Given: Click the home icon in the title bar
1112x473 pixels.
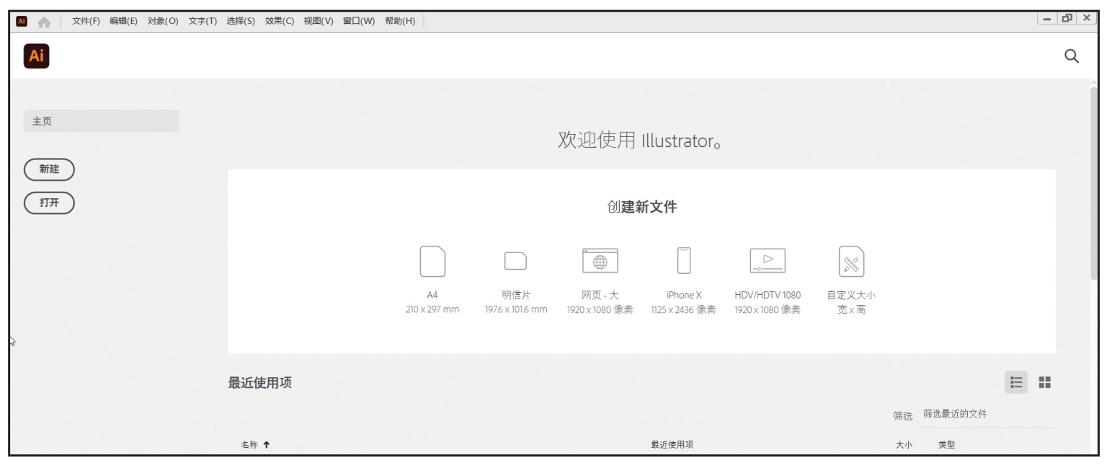Looking at the screenshot, I should click(44, 22).
